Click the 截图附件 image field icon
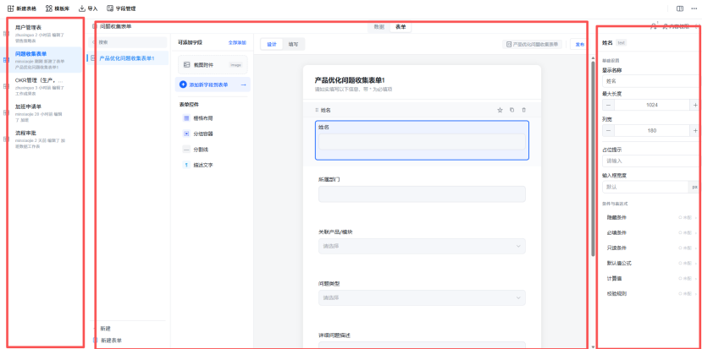Viewport: 702px width, 349px height. tap(186, 65)
